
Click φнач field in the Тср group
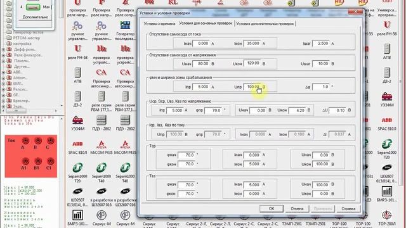pyautogui.click(x=187, y=155)
